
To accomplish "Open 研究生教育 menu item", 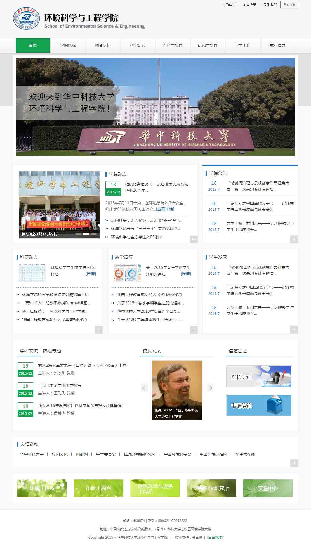I will (208, 45).
